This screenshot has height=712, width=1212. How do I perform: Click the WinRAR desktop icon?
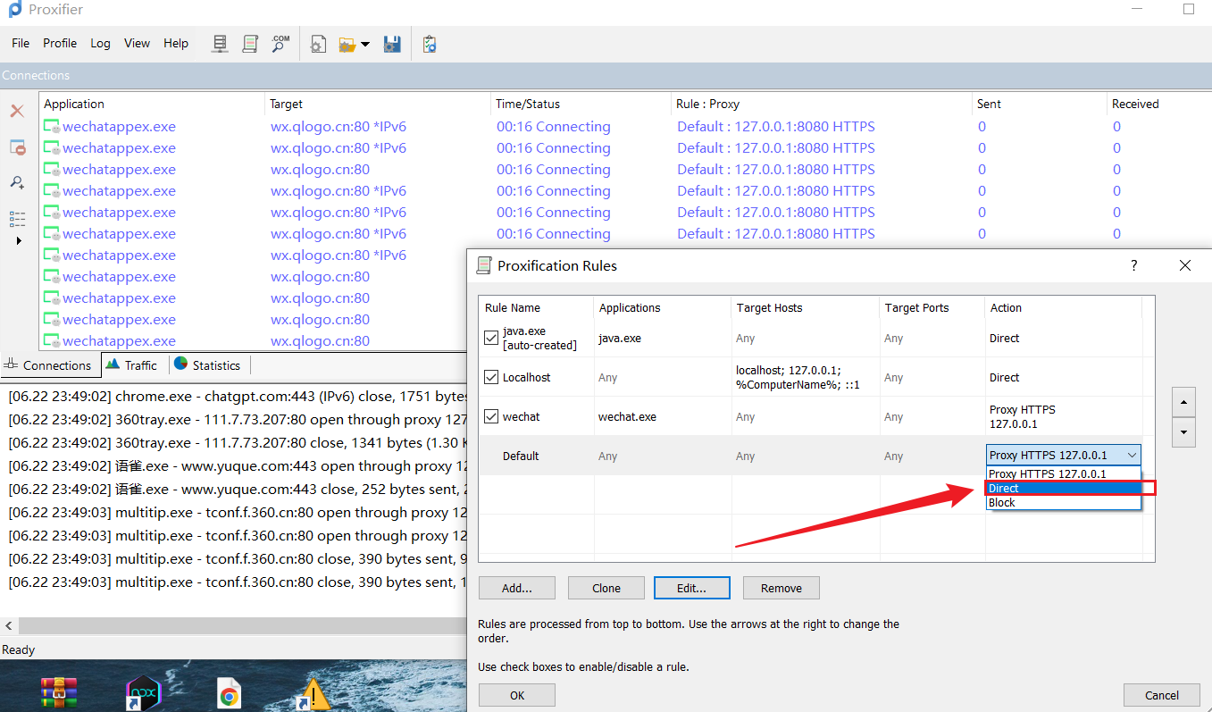coord(59,692)
